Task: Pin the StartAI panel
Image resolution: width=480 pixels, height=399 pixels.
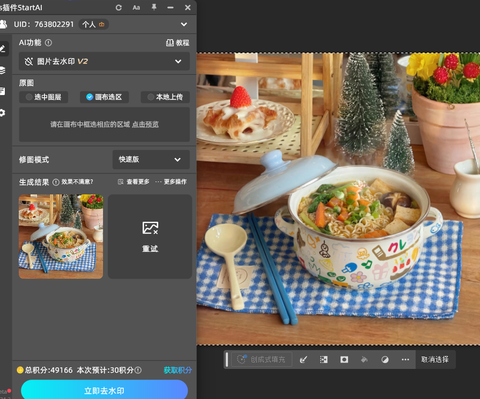Action: tap(154, 8)
